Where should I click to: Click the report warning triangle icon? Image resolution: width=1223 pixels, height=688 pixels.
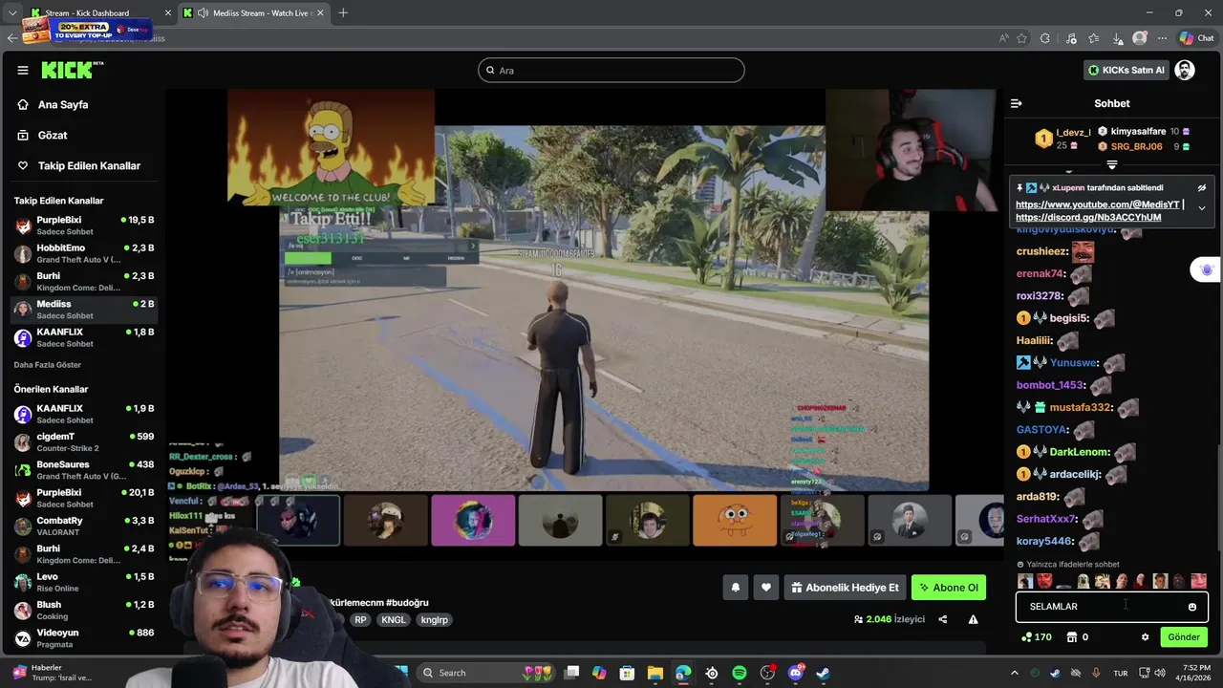click(973, 619)
